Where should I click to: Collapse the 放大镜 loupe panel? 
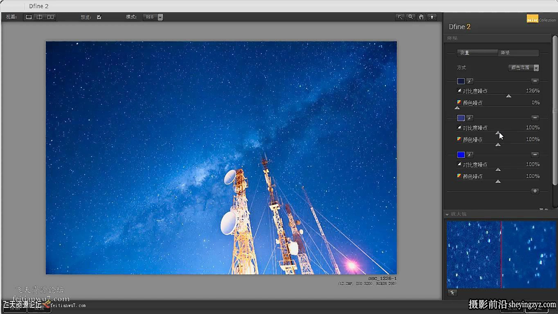coord(447,214)
